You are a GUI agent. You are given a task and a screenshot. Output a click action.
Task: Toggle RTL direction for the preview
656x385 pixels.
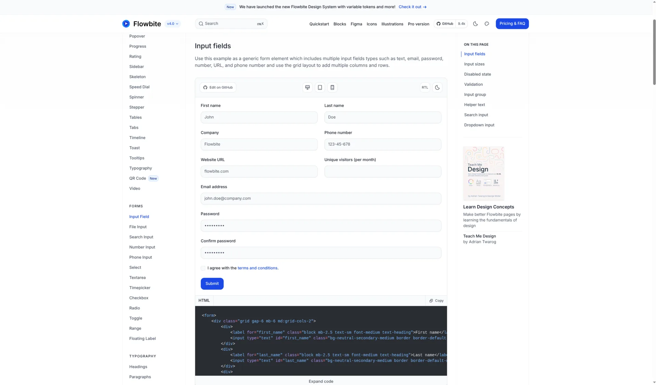(x=425, y=87)
